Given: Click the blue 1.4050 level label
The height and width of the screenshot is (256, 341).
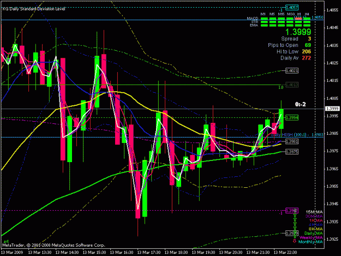Looking at the screenshot, I should point(318,17).
